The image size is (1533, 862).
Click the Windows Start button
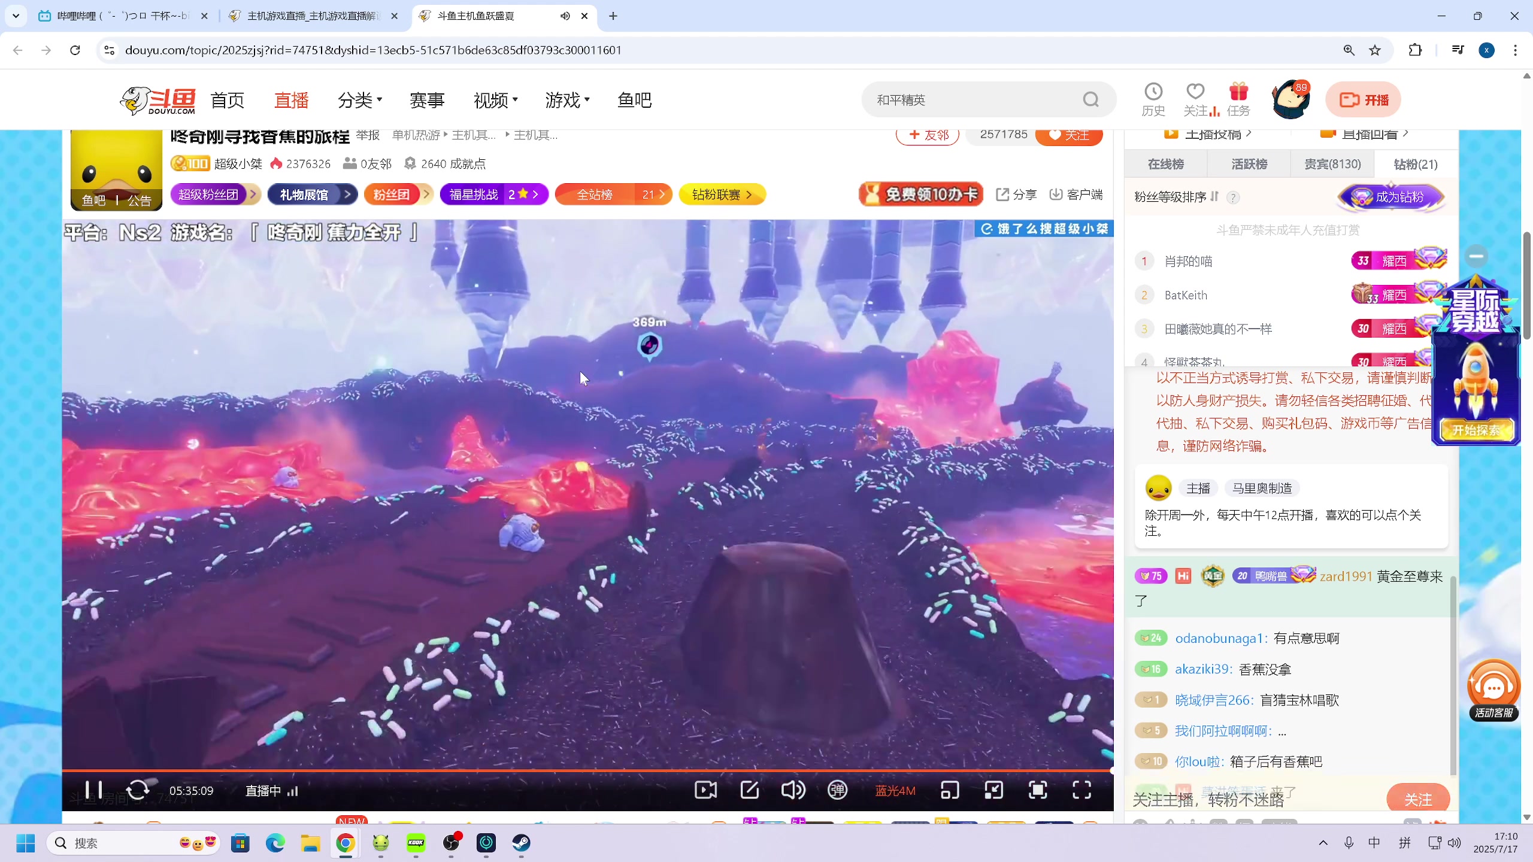(26, 843)
